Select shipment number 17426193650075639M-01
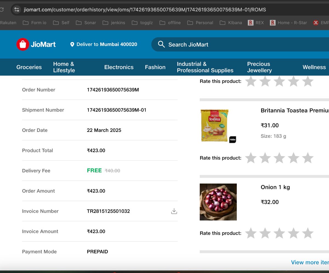Viewport: 329px width, 273px height. pos(117,110)
